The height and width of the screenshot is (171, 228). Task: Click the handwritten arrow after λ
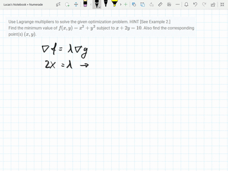click(85, 65)
